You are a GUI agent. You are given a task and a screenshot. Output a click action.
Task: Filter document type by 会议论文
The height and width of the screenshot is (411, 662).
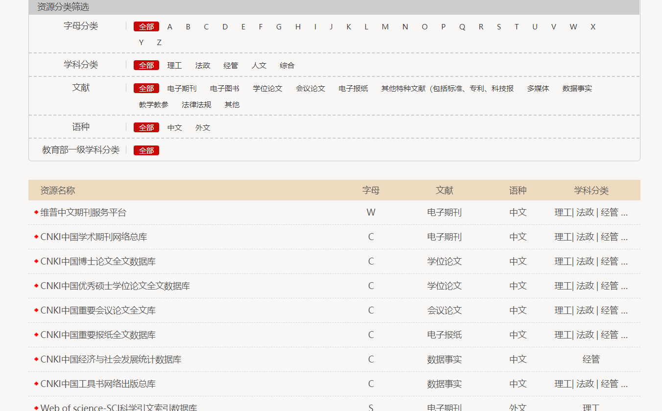tap(310, 88)
